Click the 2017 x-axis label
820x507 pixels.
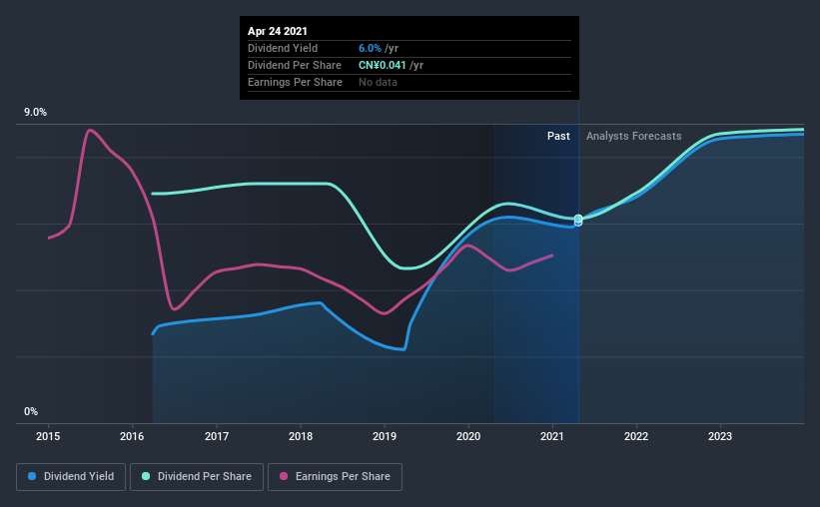(217, 436)
